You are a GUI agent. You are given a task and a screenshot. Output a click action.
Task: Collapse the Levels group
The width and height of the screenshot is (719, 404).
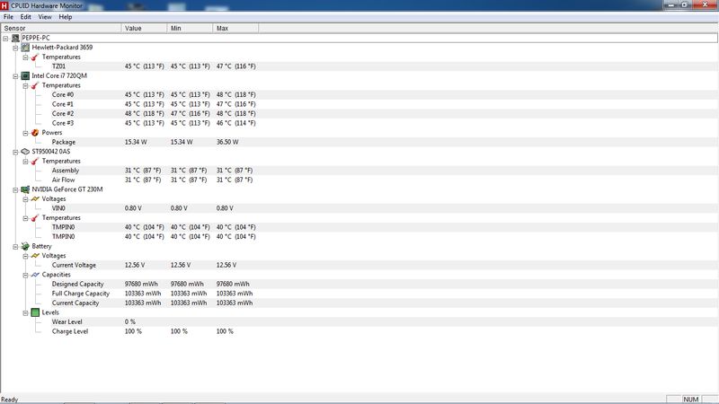[x=26, y=312]
